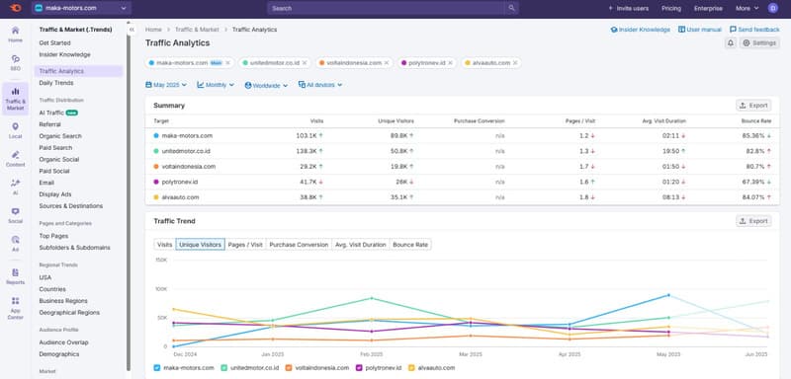
Task: Open the App Center sidebar icon
Action: click(15, 308)
